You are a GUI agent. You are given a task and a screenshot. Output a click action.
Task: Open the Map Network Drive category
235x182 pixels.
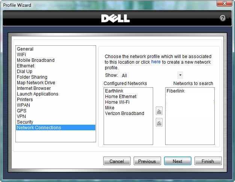[36, 83]
